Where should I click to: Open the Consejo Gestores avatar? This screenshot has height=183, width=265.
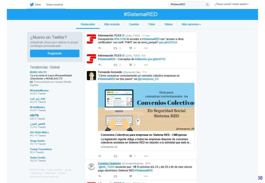pyautogui.click(x=91, y=167)
